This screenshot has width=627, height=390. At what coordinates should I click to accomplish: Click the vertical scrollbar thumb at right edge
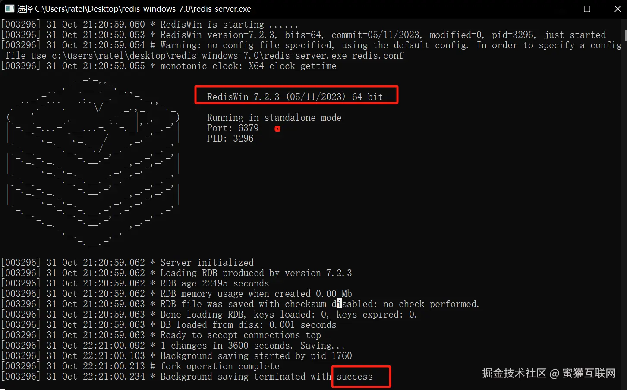point(625,35)
